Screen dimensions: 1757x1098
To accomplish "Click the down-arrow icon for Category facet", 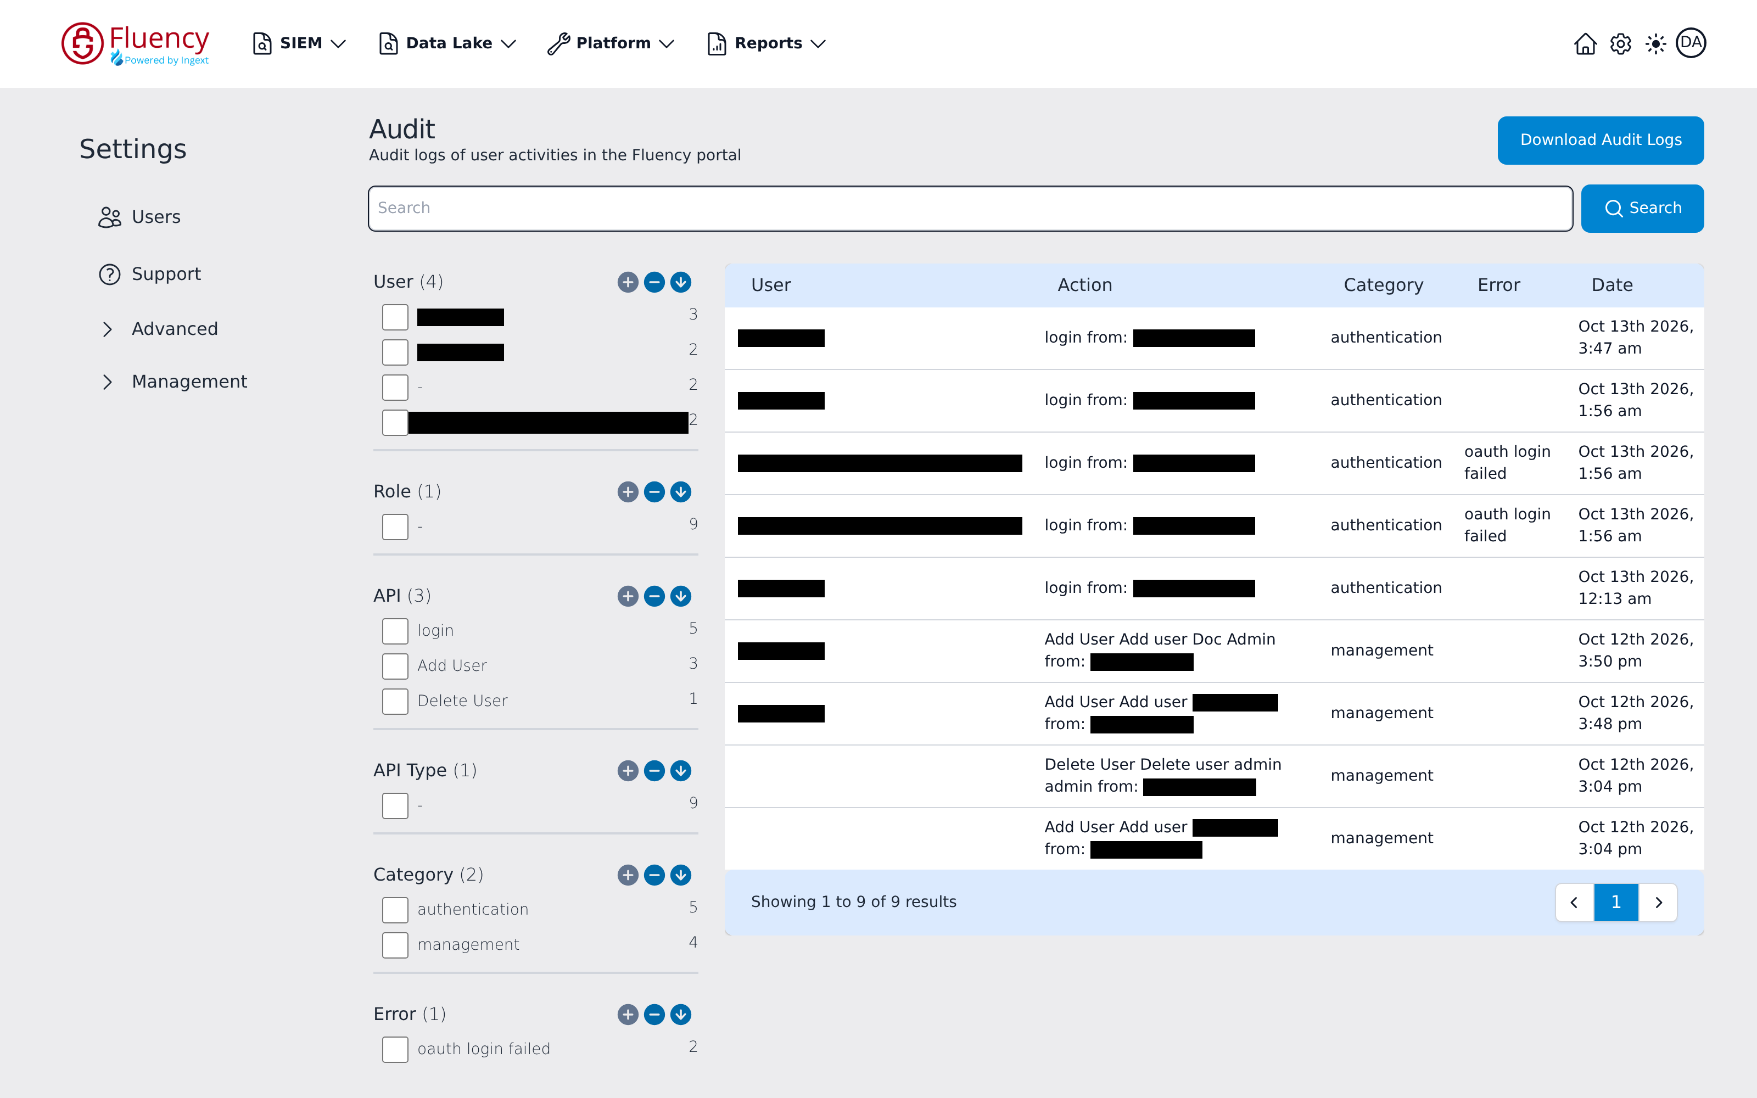I will coord(680,875).
